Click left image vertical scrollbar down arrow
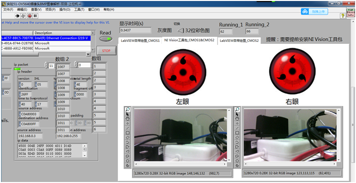This screenshot has width=356, height=183. (229, 160)
